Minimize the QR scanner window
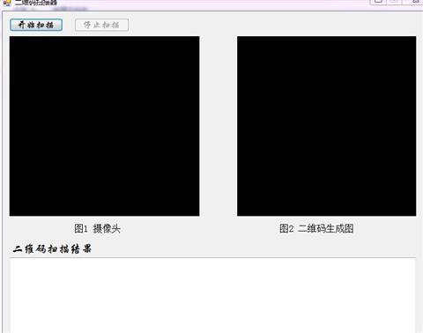The image size is (423, 333). tap(378, 2)
